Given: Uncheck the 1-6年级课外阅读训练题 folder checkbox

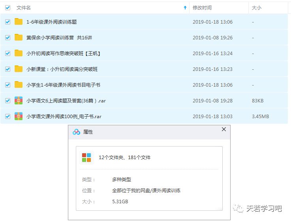Looking at the screenshot, I should (8, 22).
